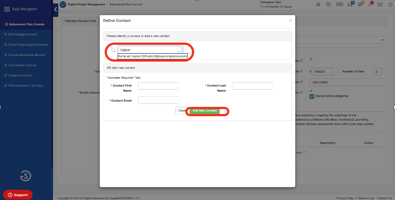Click the table grid icon in header
The width and height of the screenshot is (395, 200).
tap(329, 4)
